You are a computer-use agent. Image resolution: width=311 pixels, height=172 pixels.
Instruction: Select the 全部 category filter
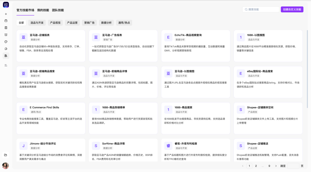tap(21, 23)
